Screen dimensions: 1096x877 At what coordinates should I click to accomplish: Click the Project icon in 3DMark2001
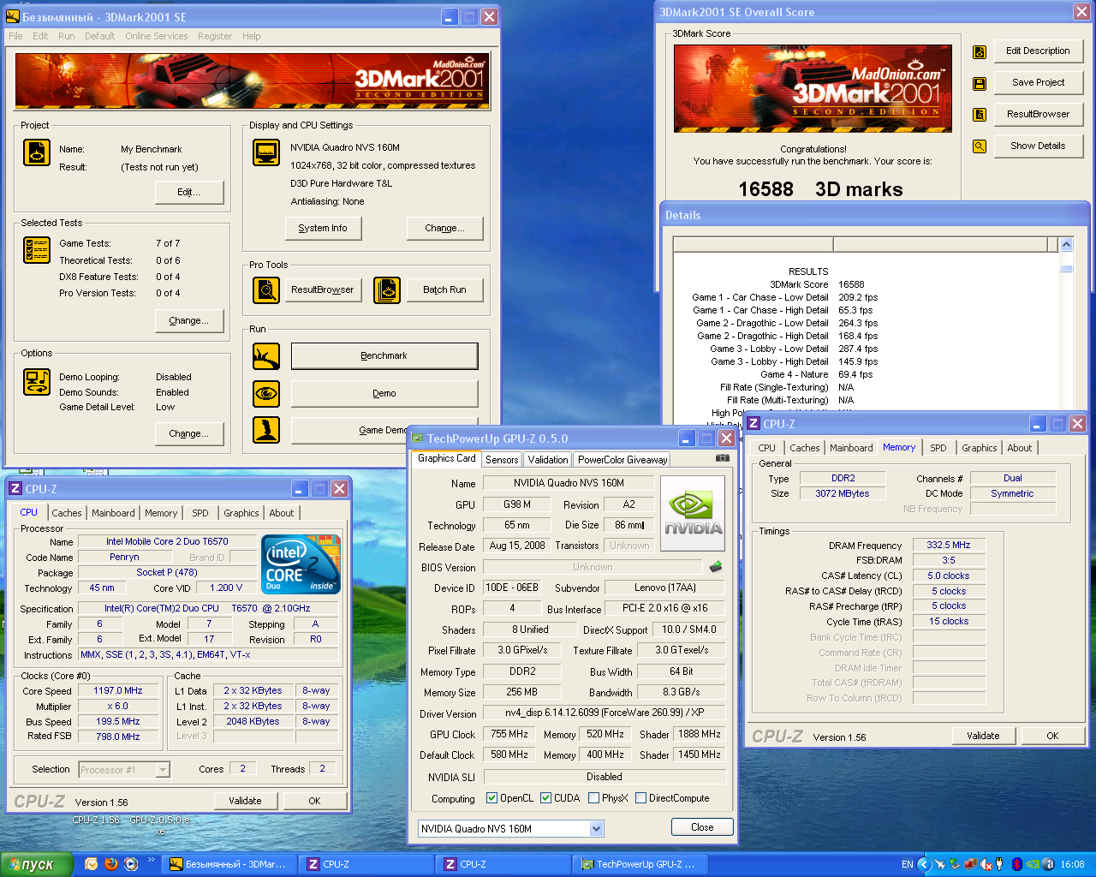(36, 152)
